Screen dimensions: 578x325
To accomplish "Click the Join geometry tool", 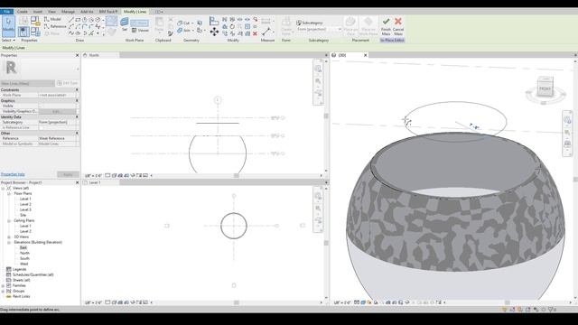I will [184, 31].
